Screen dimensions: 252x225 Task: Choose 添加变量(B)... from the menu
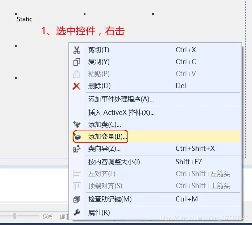(x=155, y=137)
